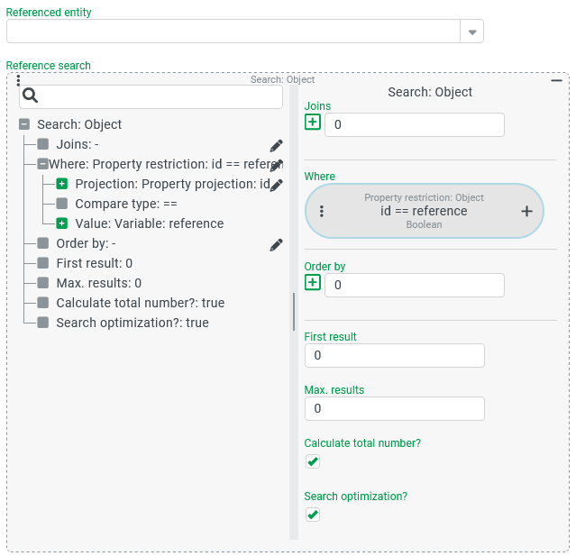
Task: Select the Compare type: == tree item
Action: click(x=125, y=204)
